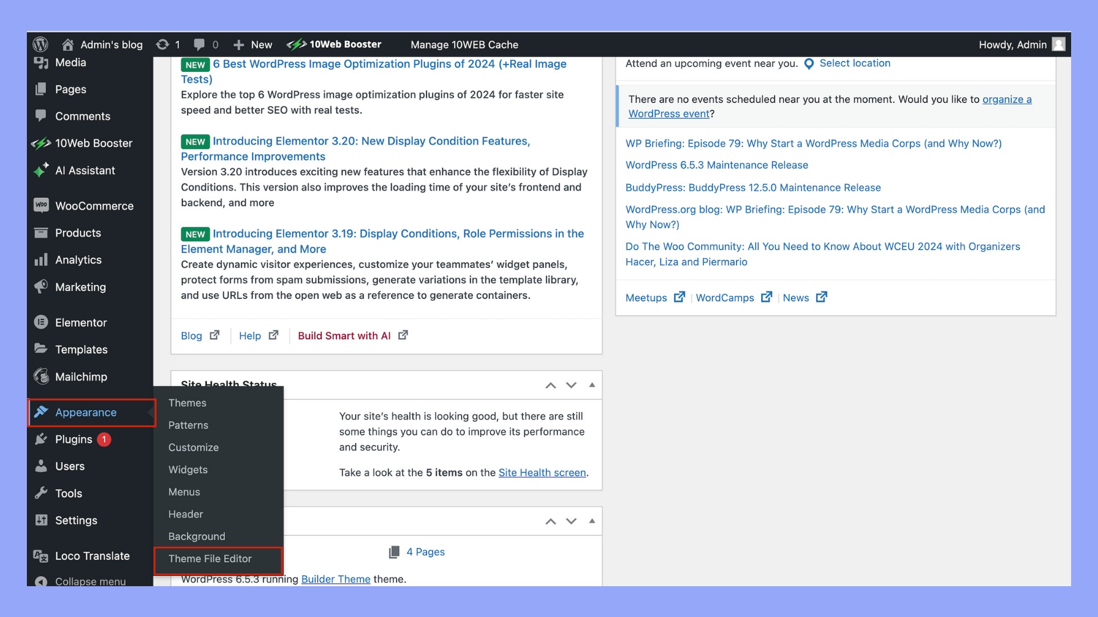The width and height of the screenshot is (1098, 617).
Task: Move Site Health Status panel down
Action: click(571, 385)
